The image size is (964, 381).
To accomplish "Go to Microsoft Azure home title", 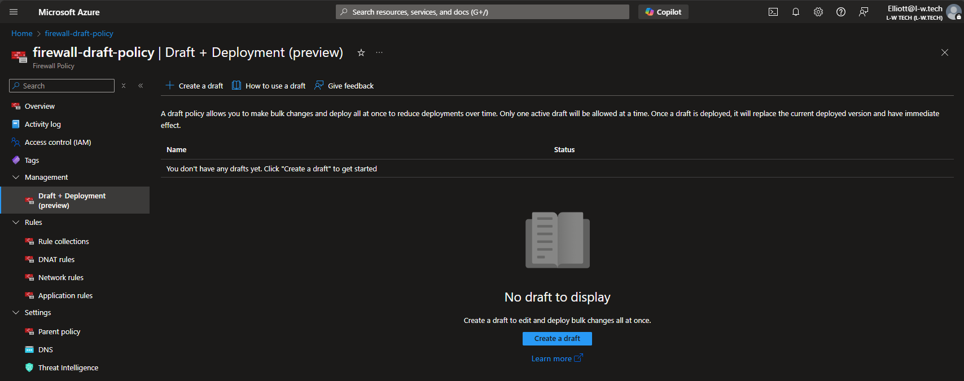I will pyautogui.click(x=69, y=12).
